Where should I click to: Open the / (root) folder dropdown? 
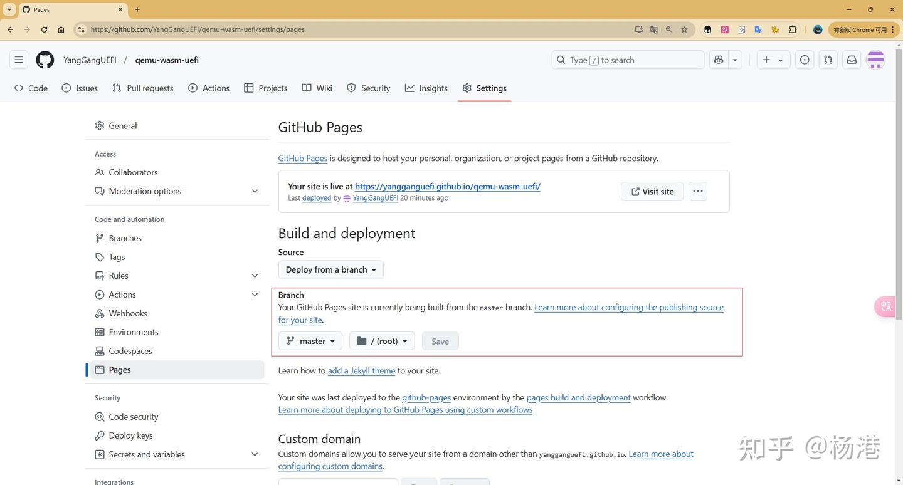[x=382, y=341]
